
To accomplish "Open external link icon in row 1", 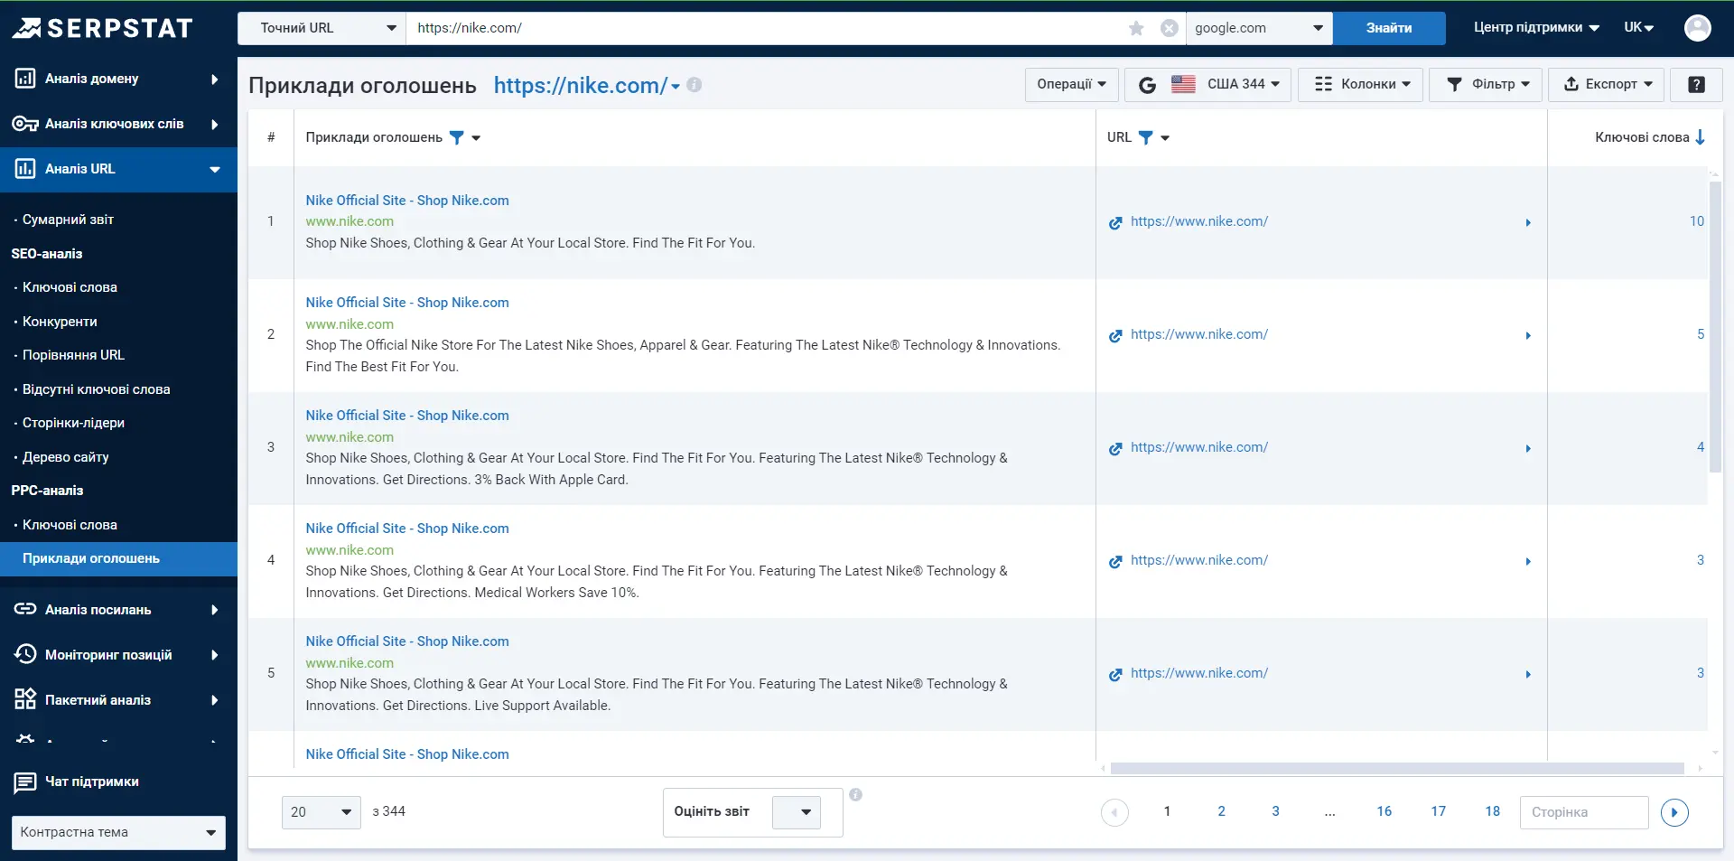I will (1115, 222).
